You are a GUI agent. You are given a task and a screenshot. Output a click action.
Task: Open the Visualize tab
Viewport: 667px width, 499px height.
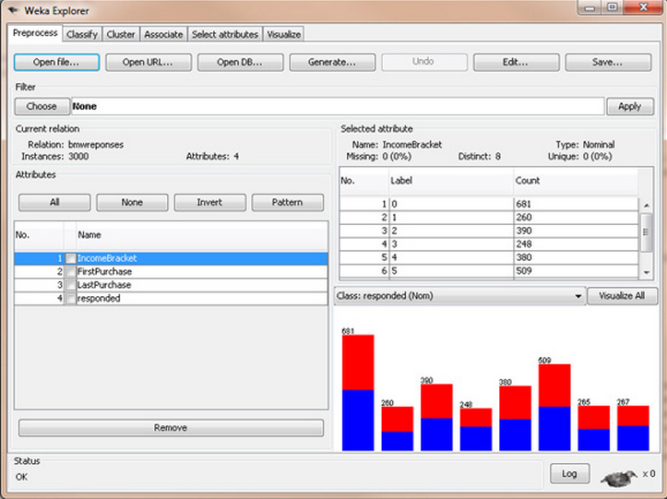click(x=283, y=34)
